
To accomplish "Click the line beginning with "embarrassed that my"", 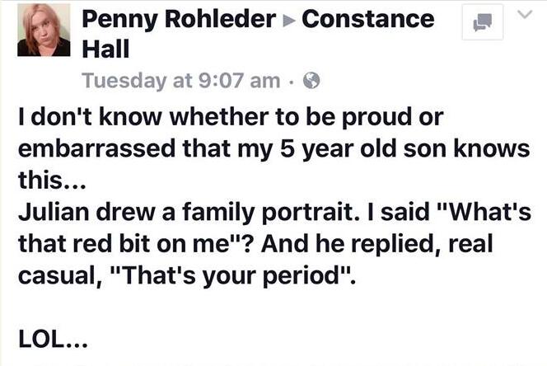I will pyautogui.click(x=273, y=149).
